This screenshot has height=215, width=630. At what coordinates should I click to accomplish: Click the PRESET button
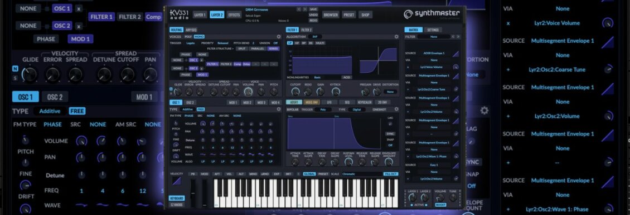pyautogui.click(x=349, y=15)
